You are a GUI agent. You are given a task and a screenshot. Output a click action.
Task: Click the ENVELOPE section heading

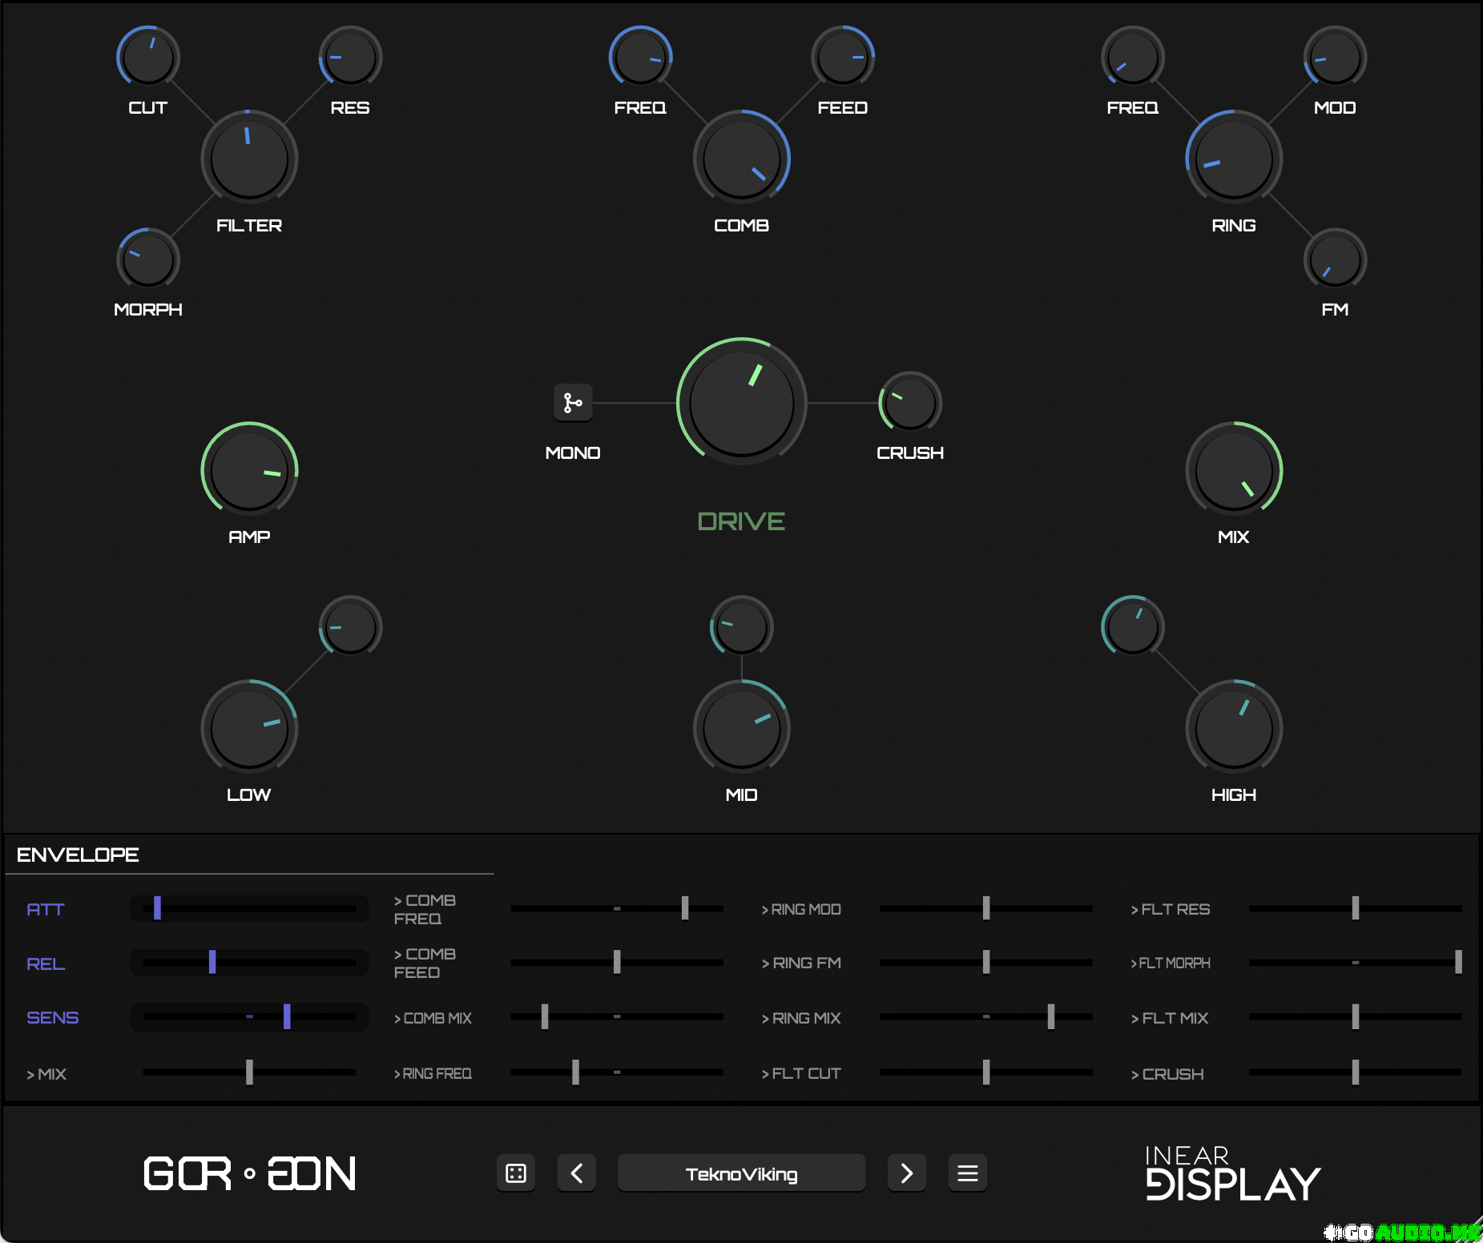pos(78,855)
